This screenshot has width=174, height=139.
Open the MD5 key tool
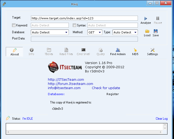tap(135, 52)
